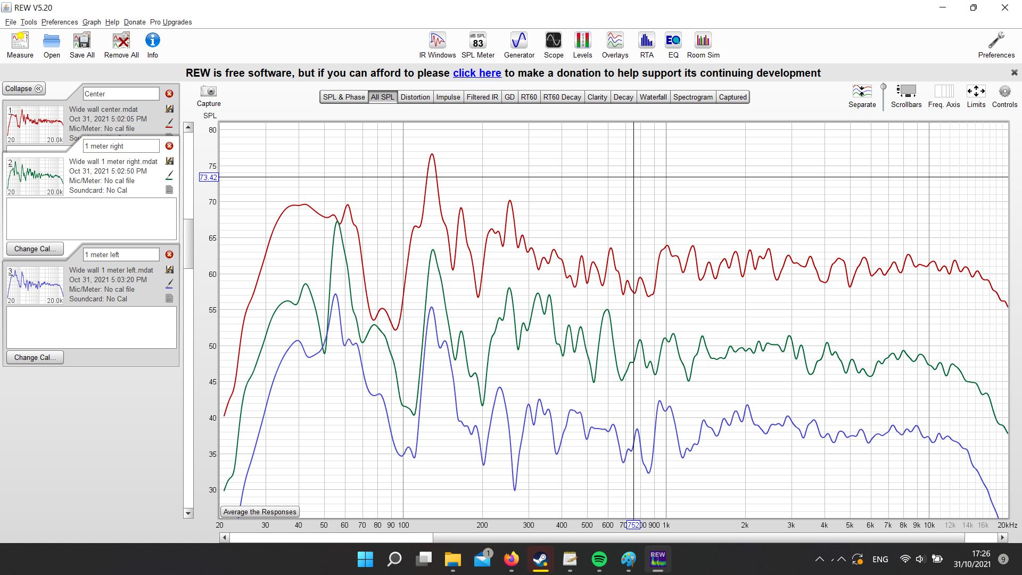This screenshot has height=575, width=1022.
Task: Click Change Cal for 1 meter right
Action: [35, 249]
